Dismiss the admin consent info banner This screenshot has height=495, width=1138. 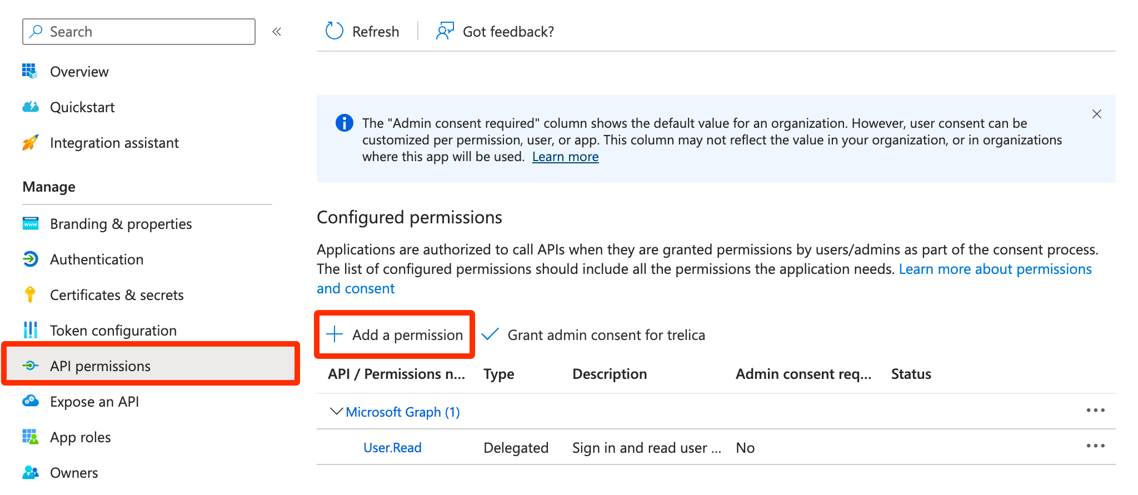pyautogui.click(x=1096, y=114)
